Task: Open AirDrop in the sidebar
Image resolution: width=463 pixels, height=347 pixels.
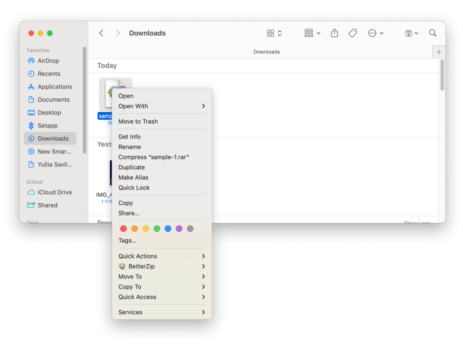Action: point(48,61)
